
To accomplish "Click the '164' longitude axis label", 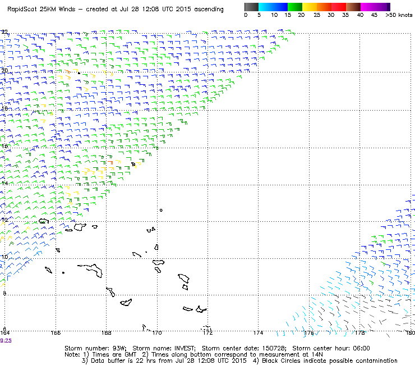I will (4, 332).
